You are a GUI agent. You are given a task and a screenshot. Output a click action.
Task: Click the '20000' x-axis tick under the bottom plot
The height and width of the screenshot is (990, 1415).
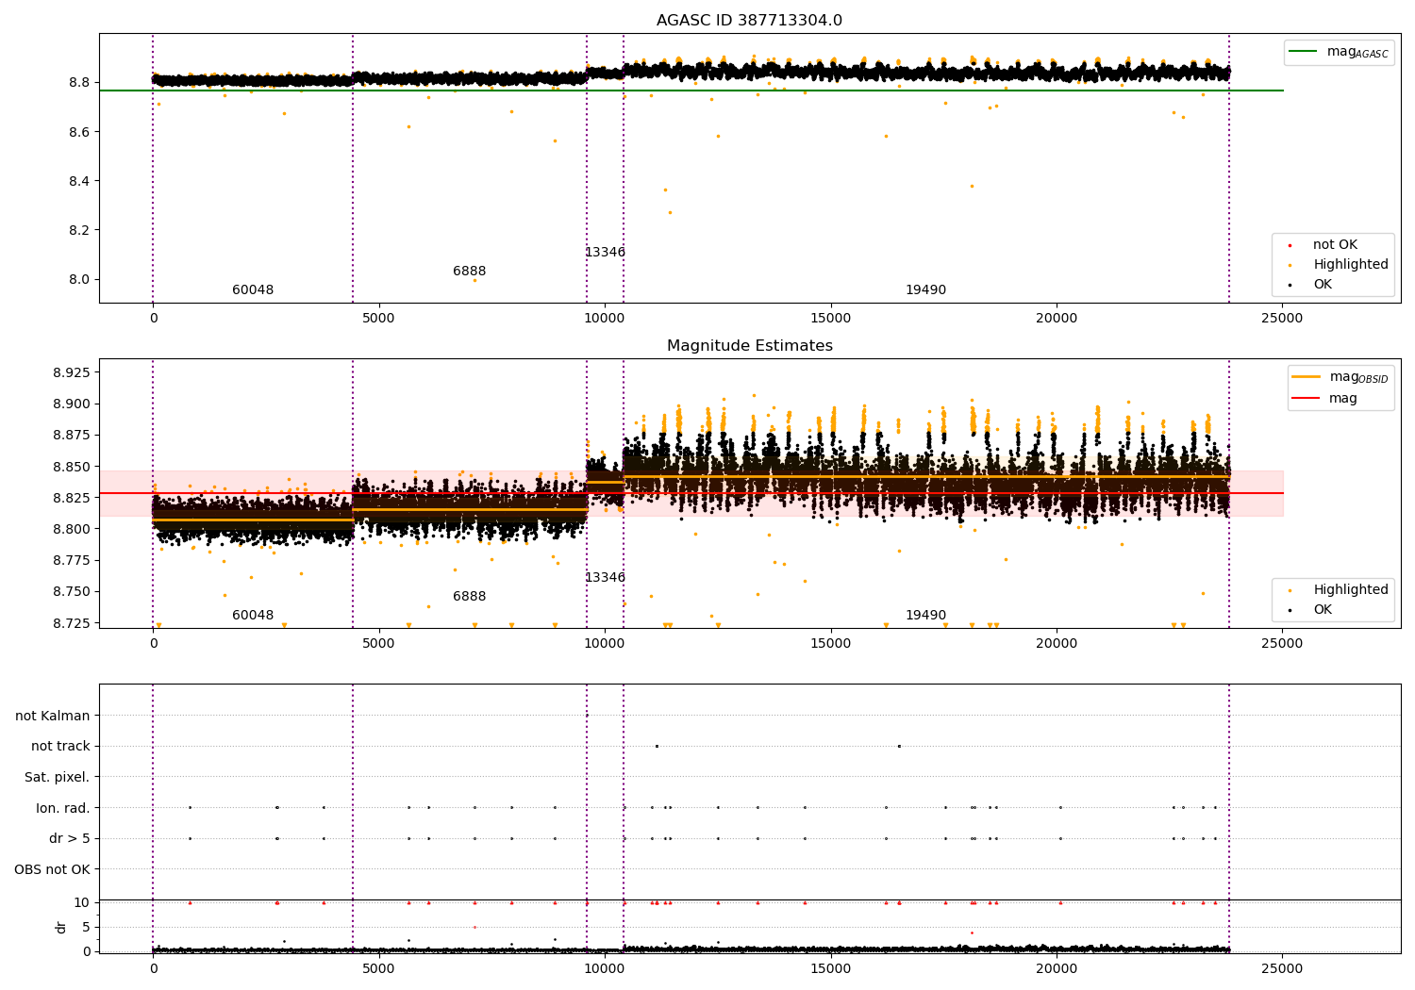(1057, 969)
